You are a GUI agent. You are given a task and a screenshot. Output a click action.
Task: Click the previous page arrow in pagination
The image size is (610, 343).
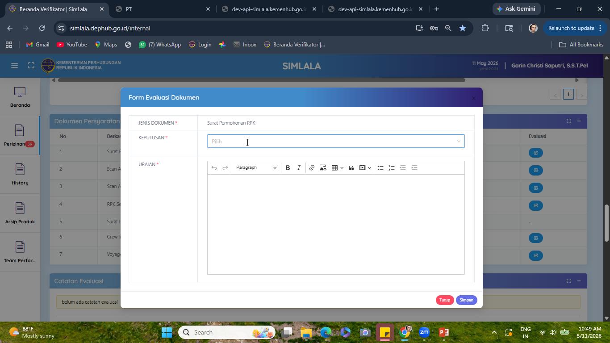555,95
